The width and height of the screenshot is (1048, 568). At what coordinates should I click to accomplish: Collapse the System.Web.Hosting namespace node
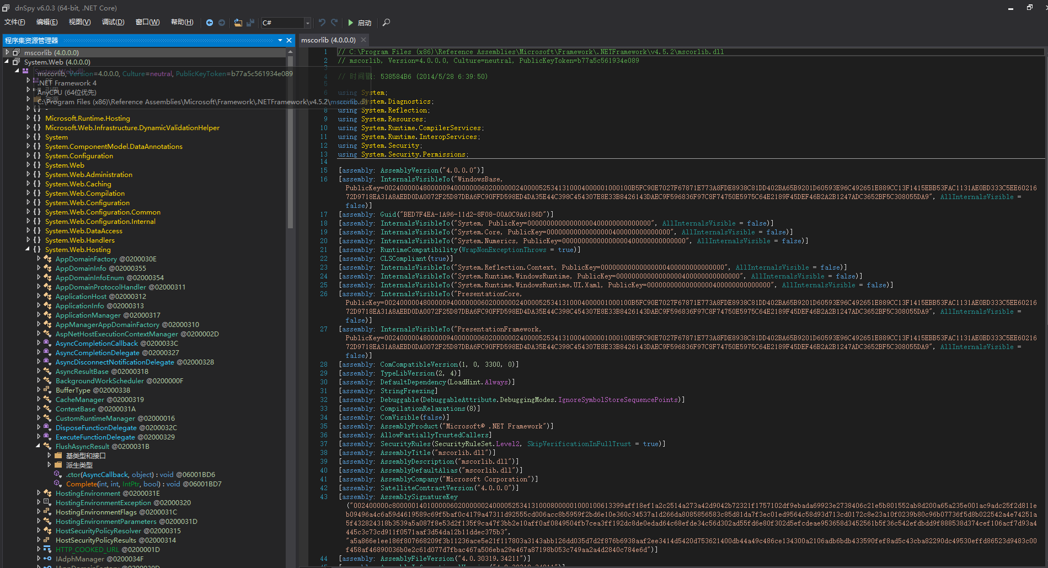28,249
